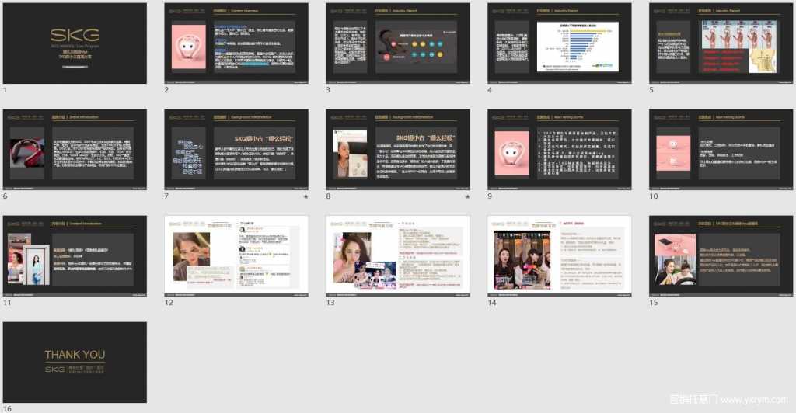The width and height of the screenshot is (796, 413).
Task: Select slide 7 with the word cloud
Action: (236, 149)
